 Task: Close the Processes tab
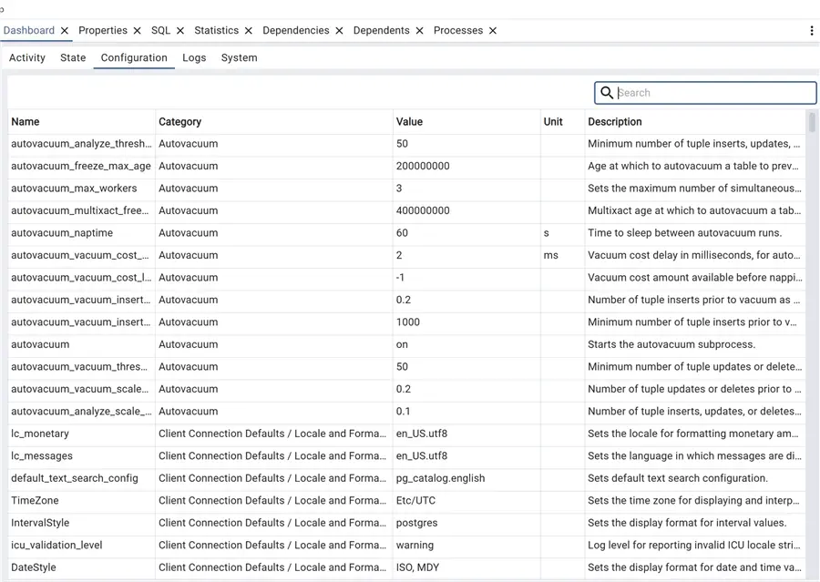tap(491, 30)
